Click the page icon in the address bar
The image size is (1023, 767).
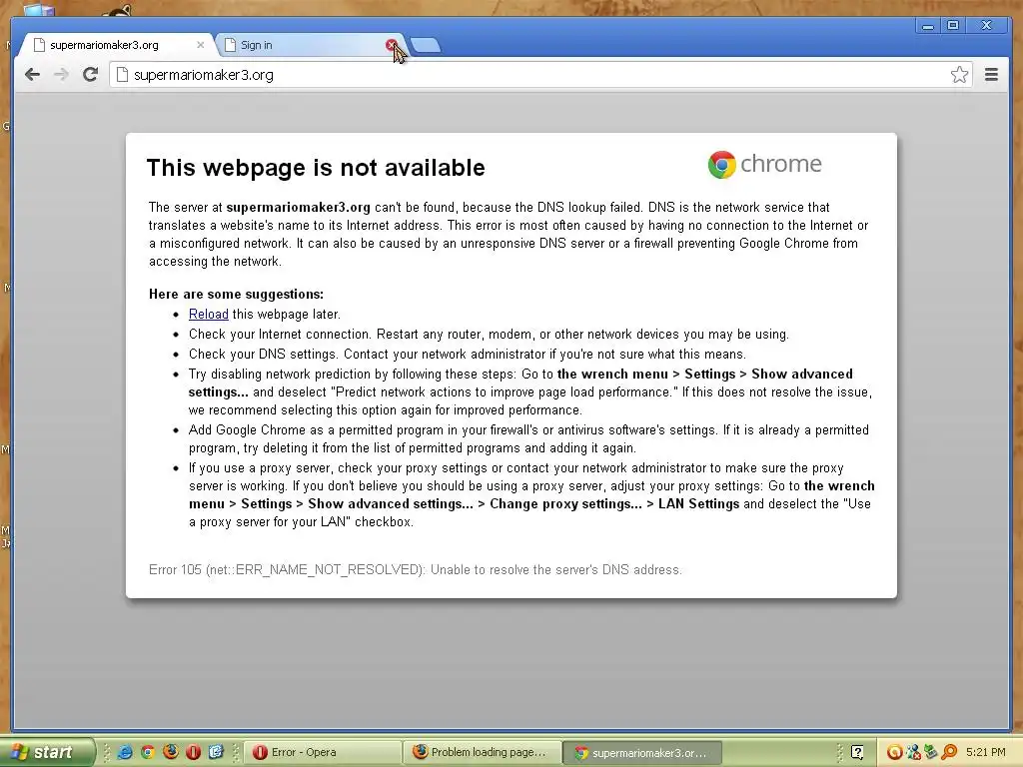(122, 74)
